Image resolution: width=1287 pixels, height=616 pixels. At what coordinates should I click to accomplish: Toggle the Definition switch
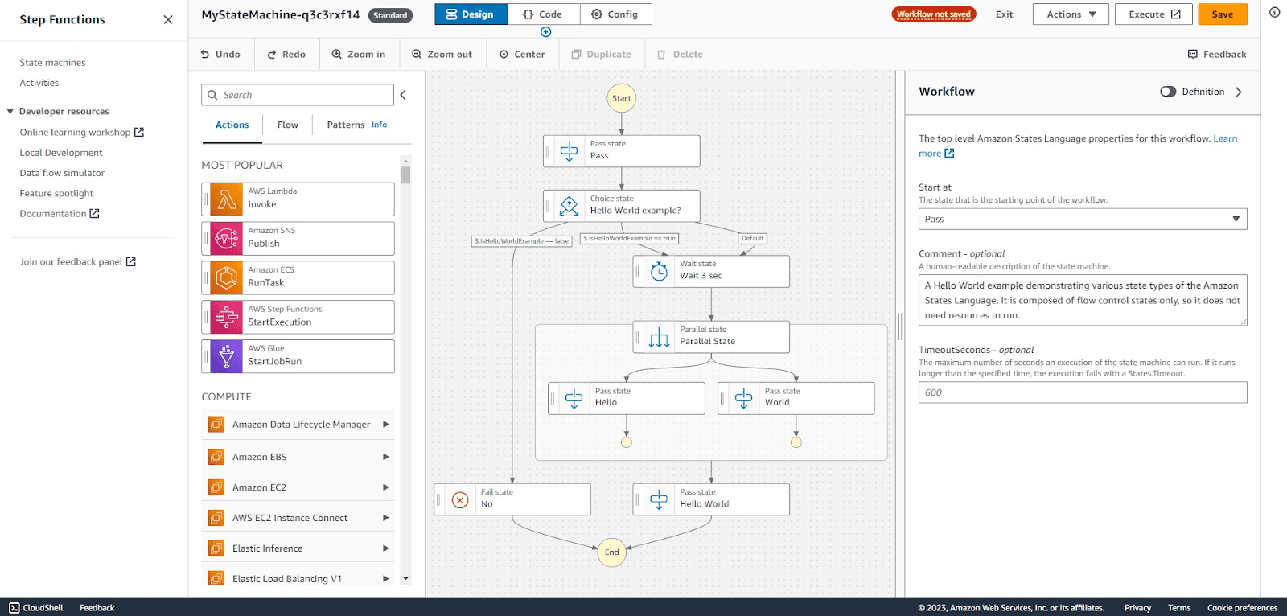pos(1168,92)
